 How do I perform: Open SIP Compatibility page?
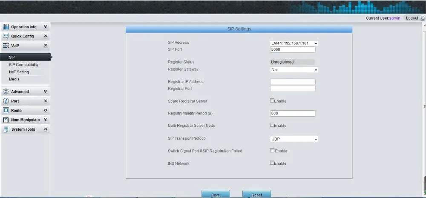(23, 65)
